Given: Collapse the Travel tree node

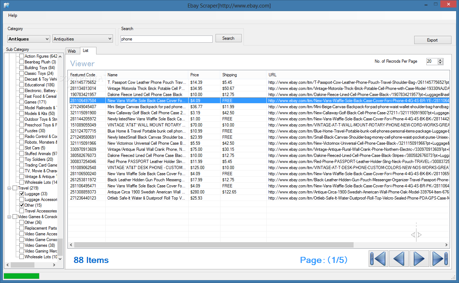Looking at the screenshot, I should pos(9,188).
